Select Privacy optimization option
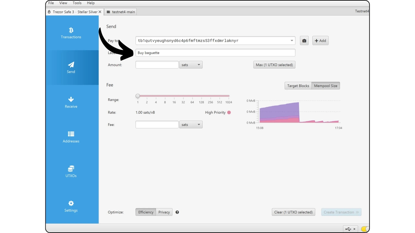The width and height of the screenshot is (415, 233). tap(164, 212)
